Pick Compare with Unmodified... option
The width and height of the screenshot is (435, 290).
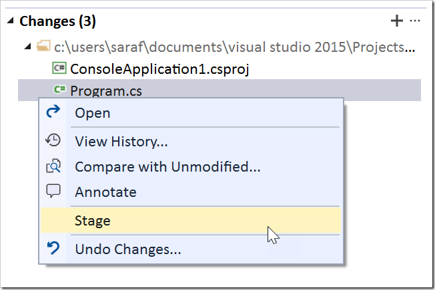coord(167,166)
